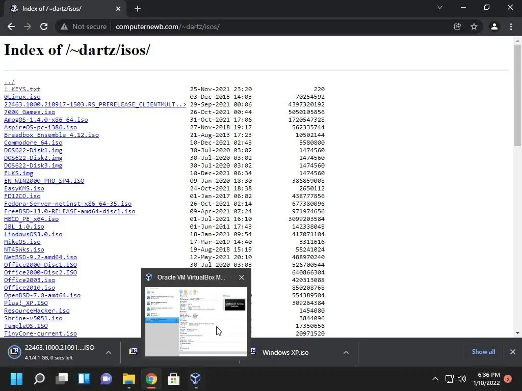Open volume control tray icon
The width and height of the screenshot is (522, 391).
click(462, 379)
